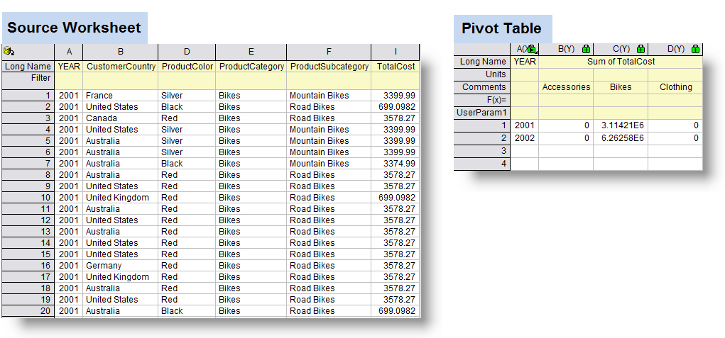
Task: Select the 3.11421E6 cell in the pivot table
Action: click(x=621, y=125)
